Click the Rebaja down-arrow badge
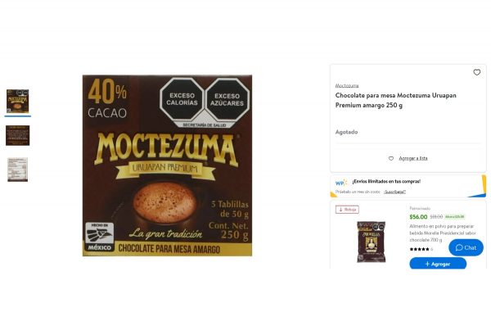Screen dimensions: 491x326 tap(347, 210)
